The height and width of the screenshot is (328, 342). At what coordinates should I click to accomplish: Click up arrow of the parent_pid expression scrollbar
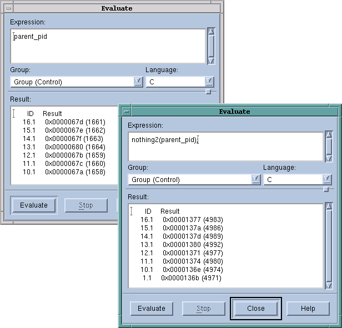(211, 32)
